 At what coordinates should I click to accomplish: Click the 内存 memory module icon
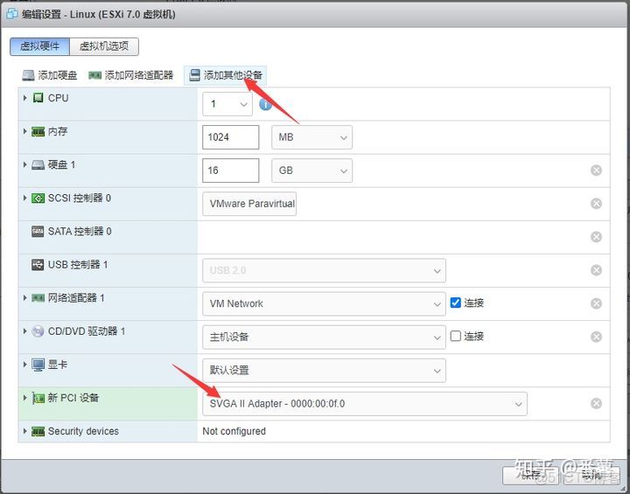coord(38,131)
